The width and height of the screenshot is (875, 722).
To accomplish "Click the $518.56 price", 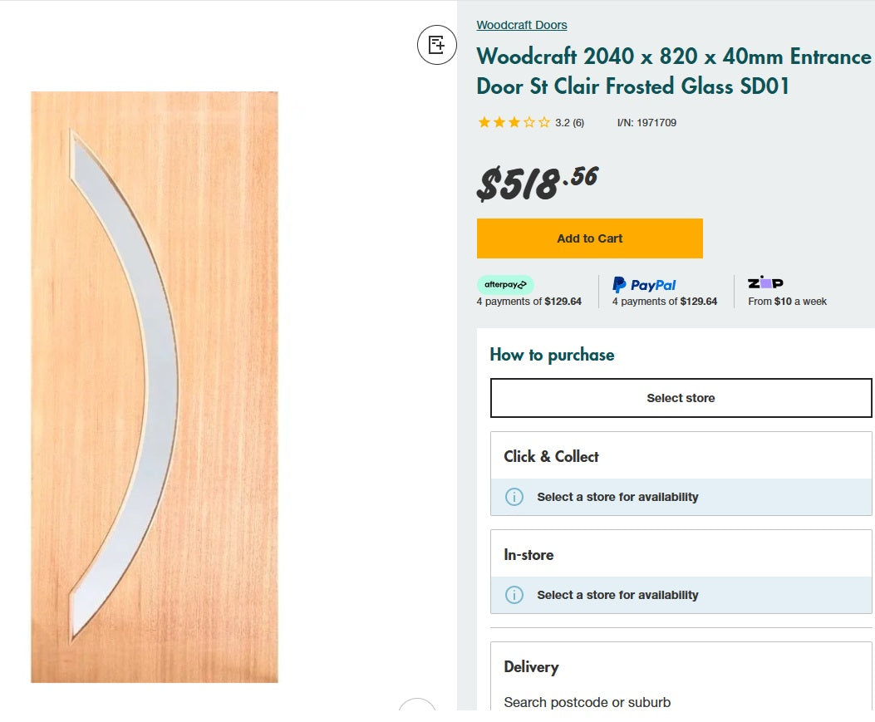I will coord(537,183).
